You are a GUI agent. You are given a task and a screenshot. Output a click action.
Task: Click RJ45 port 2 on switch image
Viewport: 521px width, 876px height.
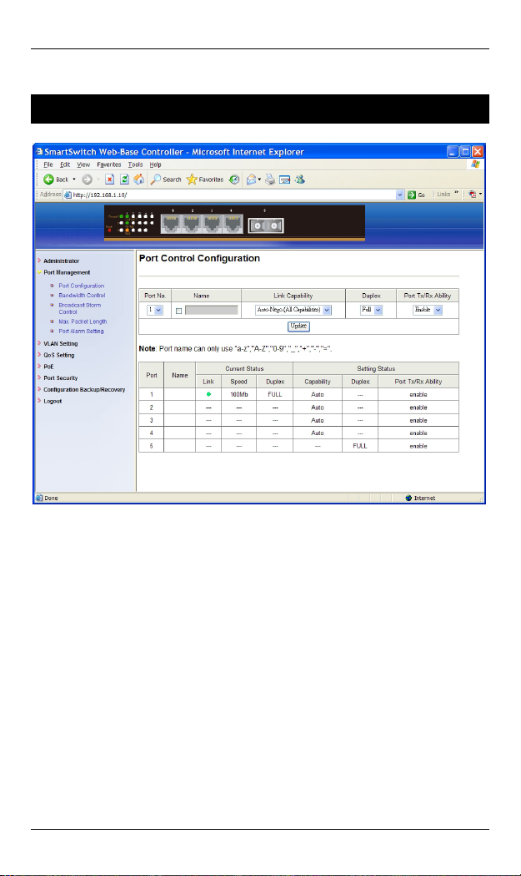[x=192, y=224]
